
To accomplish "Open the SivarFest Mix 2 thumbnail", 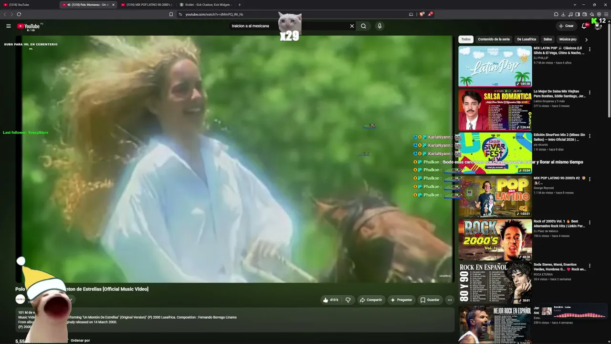I will [x=495, y=153].
